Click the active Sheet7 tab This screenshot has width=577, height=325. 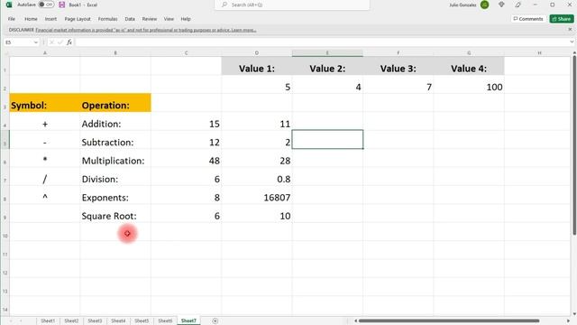coord(188,321)
